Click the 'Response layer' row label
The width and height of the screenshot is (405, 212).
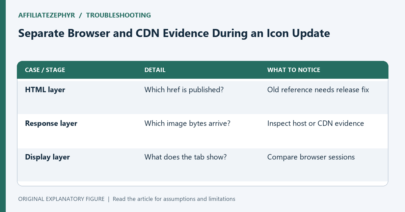click(x=51, y=123)
